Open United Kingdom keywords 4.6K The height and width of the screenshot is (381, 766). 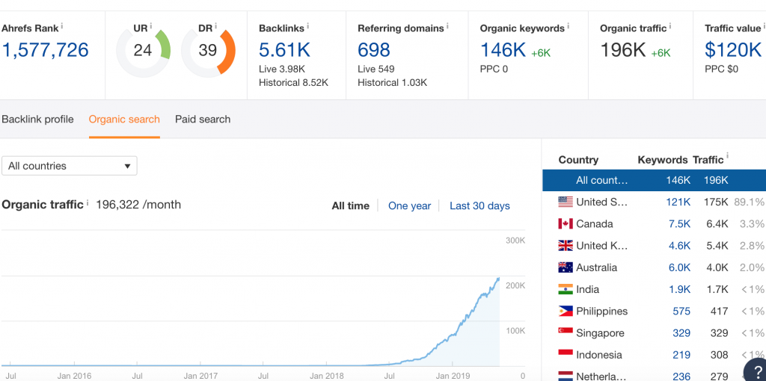pyautogui.click(x=679, y=246)
